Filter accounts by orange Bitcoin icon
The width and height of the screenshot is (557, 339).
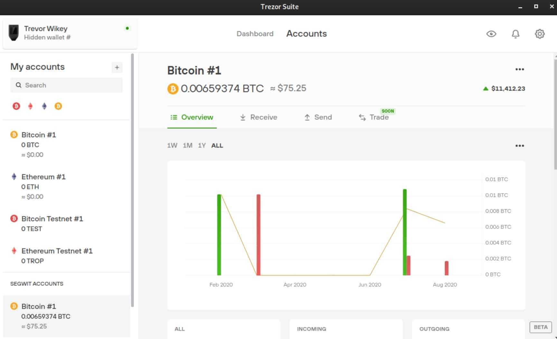click(x=58, y=106)
